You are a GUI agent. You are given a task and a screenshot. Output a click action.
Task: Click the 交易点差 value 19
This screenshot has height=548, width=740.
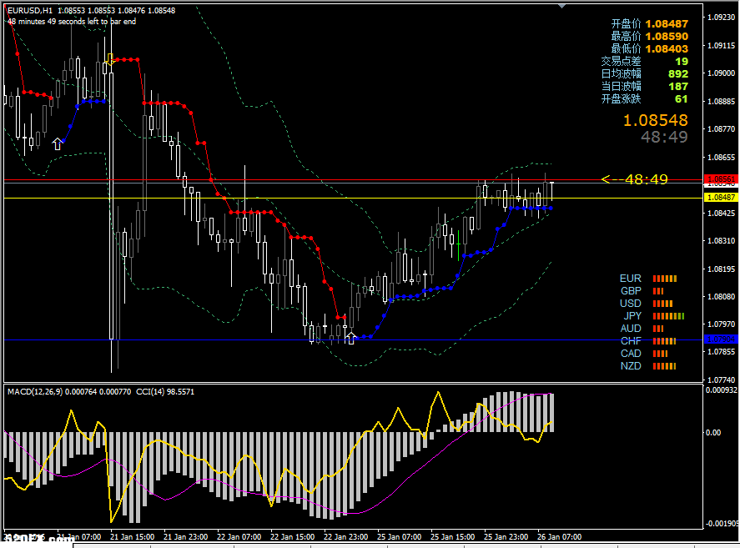tap(682, 62)
